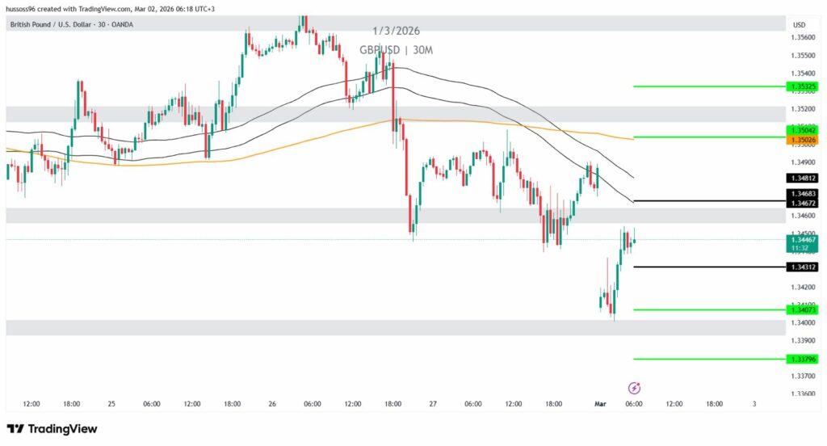Viewport: 827px width, 446px height.
Task: Click the green 1.33796 price label
Action: click(x=801, y=359)
